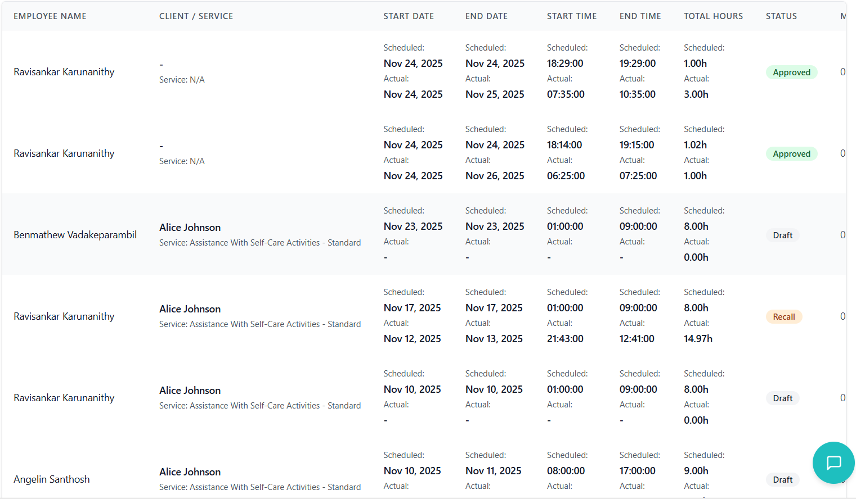Click the Recall status badge
The image size is (856, 499).
[783, 317]
